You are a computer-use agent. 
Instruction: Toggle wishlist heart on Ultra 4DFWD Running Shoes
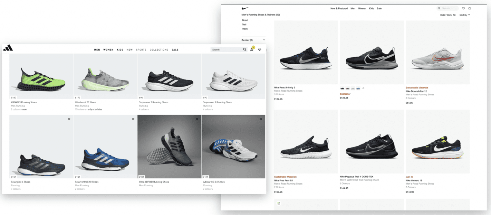pos(197,119)
